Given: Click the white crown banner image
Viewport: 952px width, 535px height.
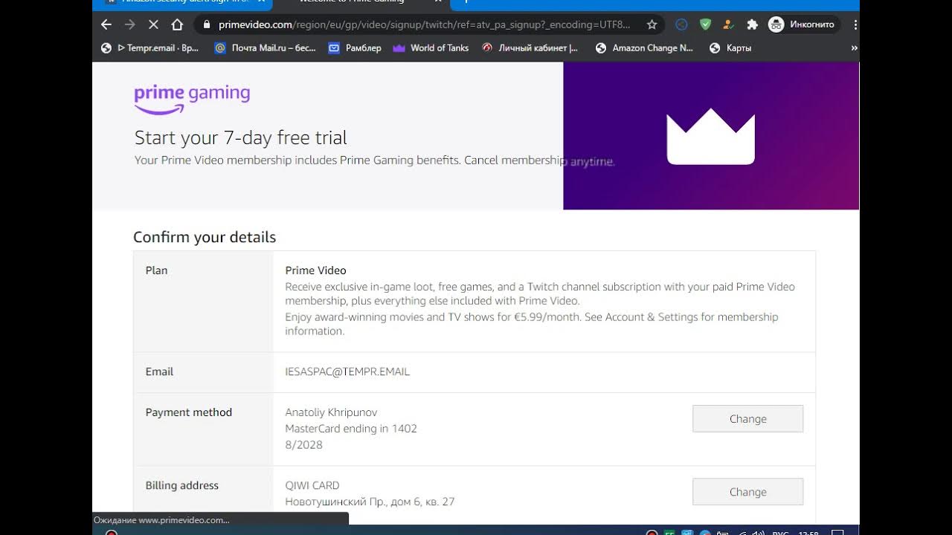Looking at the screenshot, I should (711, 136).
